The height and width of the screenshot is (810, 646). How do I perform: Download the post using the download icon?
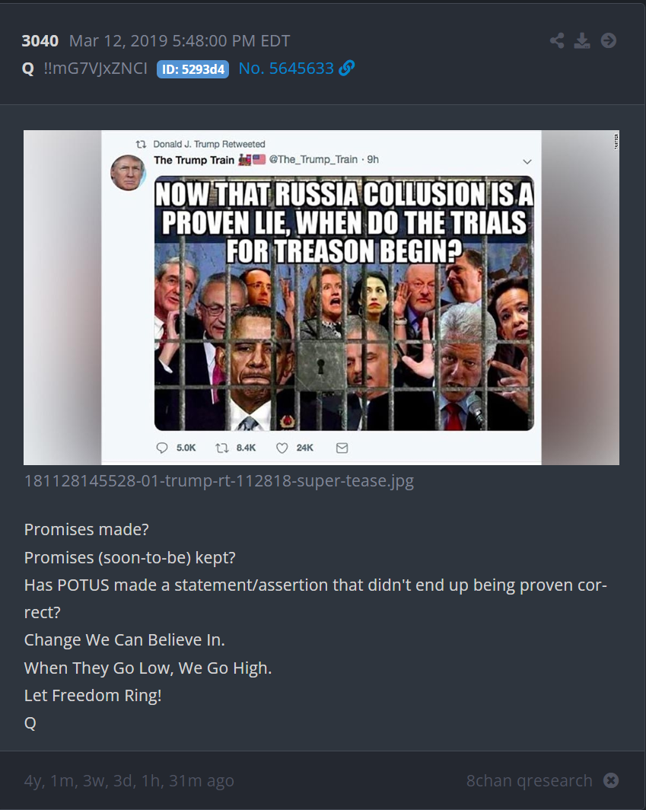pos(582,40)
